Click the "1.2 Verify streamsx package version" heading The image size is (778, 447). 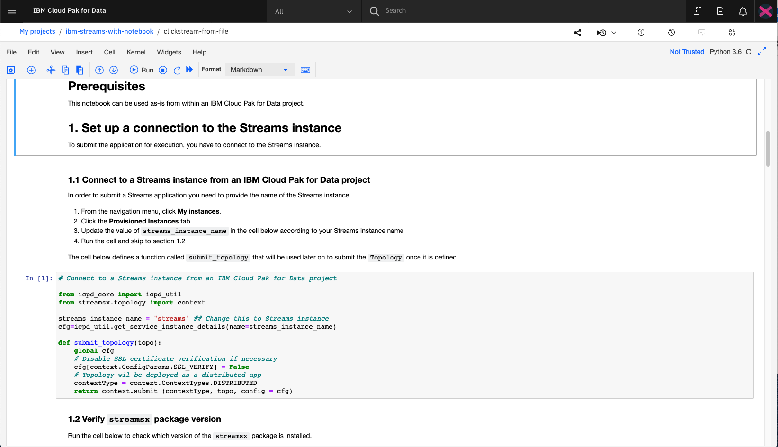[144, 419]
